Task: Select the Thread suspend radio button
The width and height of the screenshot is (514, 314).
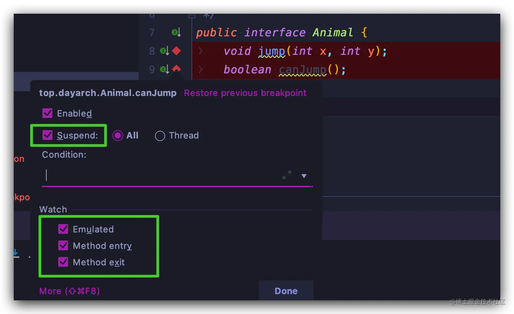Action: point(160,136)
